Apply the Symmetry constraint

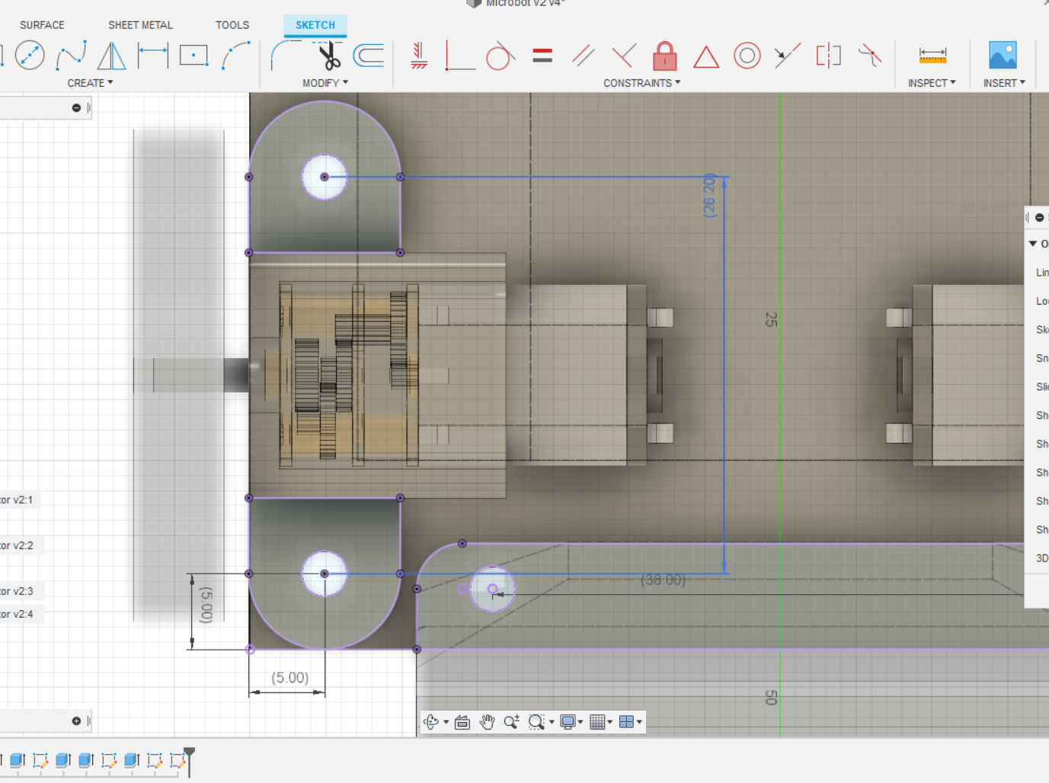click(829, 56)
